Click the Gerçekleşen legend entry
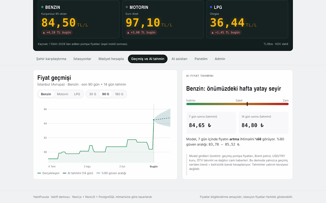326x203 pixels. (48, 173)
